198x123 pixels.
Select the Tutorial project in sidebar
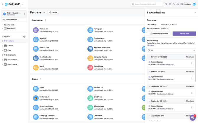tap(10, 46)
